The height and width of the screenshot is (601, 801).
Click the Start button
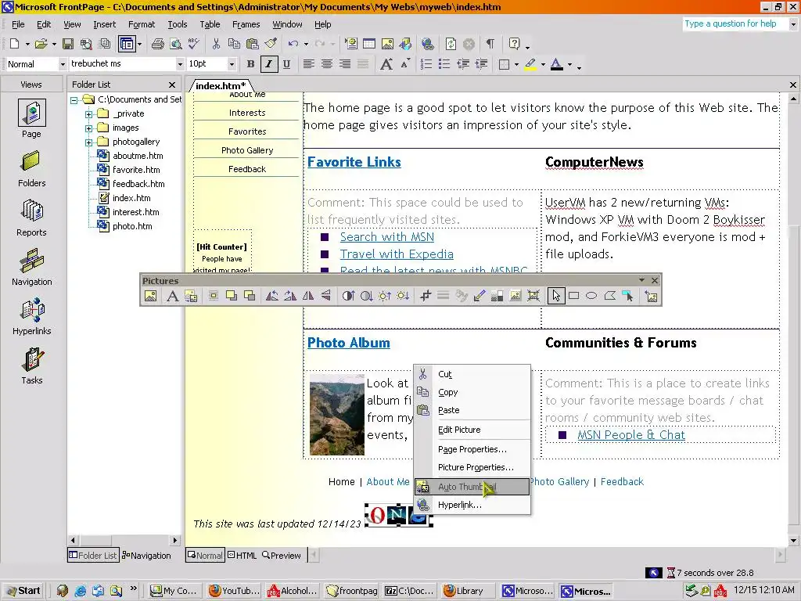[x=23, y=591]
